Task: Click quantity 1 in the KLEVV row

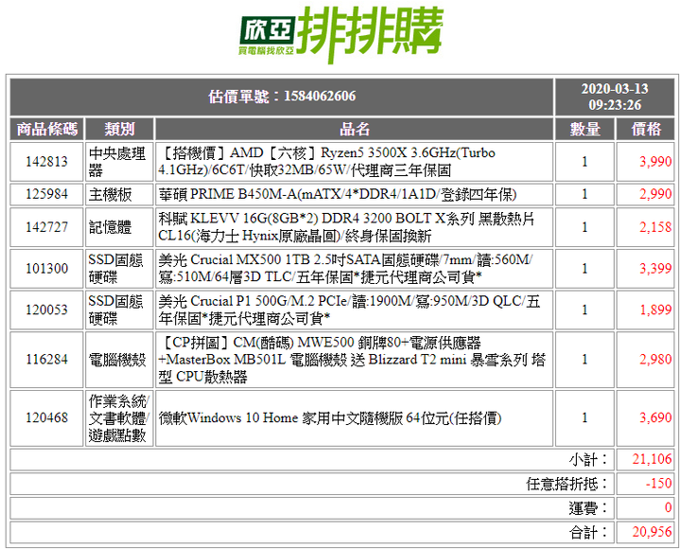Action: pyautogui.click(x=585, y=227)
